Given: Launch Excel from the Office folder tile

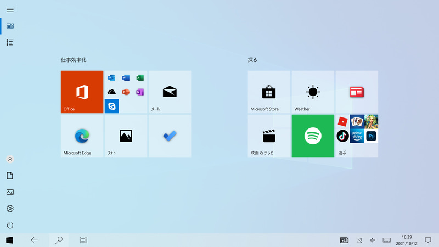Looking at the screenshot, I should 140,77.
